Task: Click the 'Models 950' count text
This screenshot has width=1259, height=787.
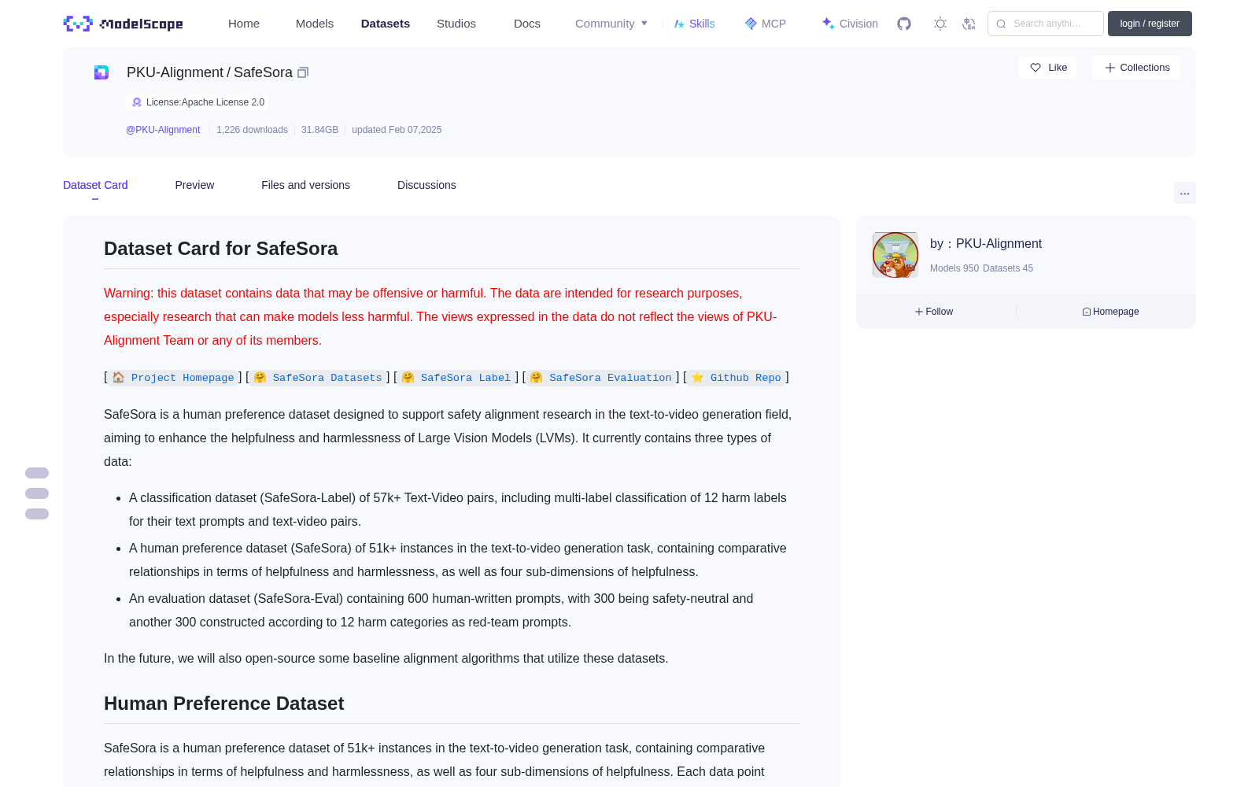Action: (x=954, y=268)
